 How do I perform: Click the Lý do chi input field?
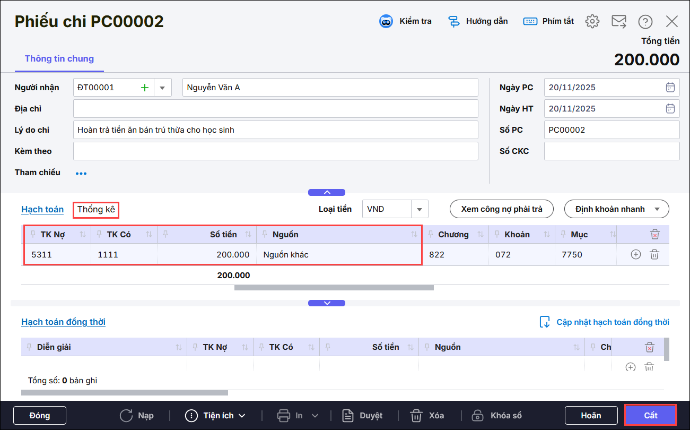275,130
